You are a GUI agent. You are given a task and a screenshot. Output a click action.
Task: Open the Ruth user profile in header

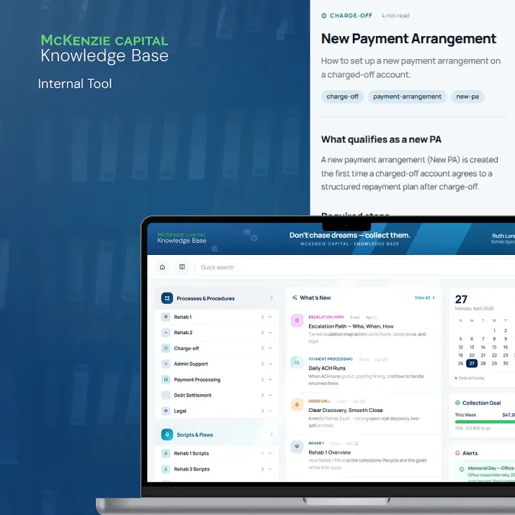tap(503, 238)
